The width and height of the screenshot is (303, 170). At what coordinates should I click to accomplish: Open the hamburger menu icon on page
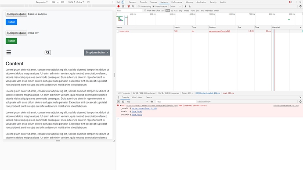click(x=9, y=53)
